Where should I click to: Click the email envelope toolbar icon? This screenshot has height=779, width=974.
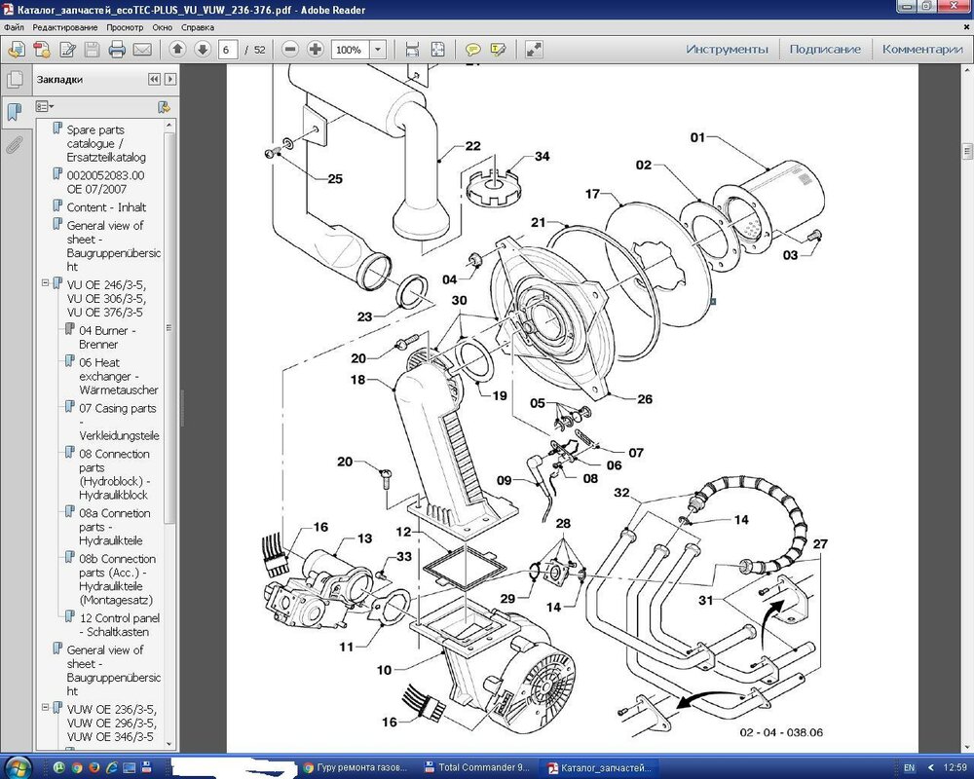tap(142, 49)
